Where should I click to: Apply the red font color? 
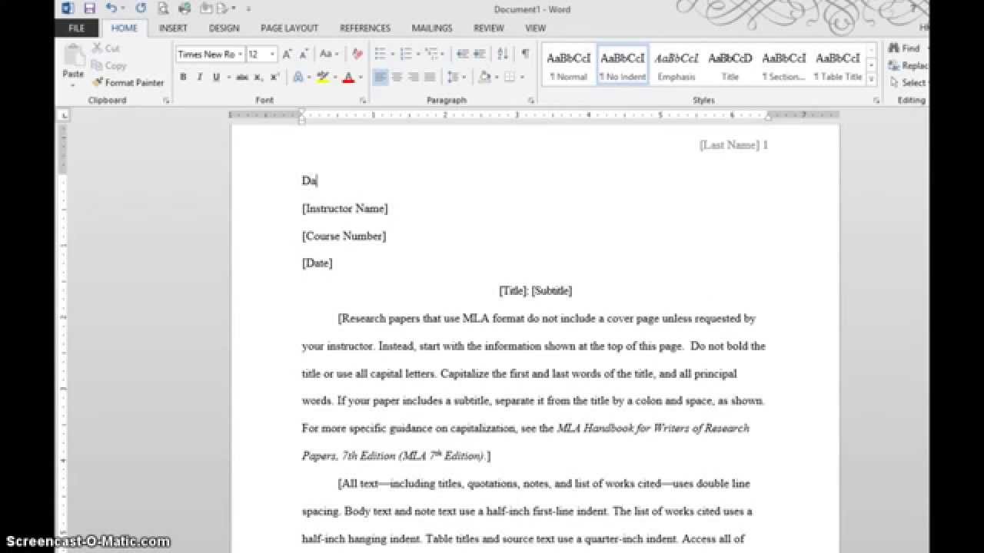348,77
